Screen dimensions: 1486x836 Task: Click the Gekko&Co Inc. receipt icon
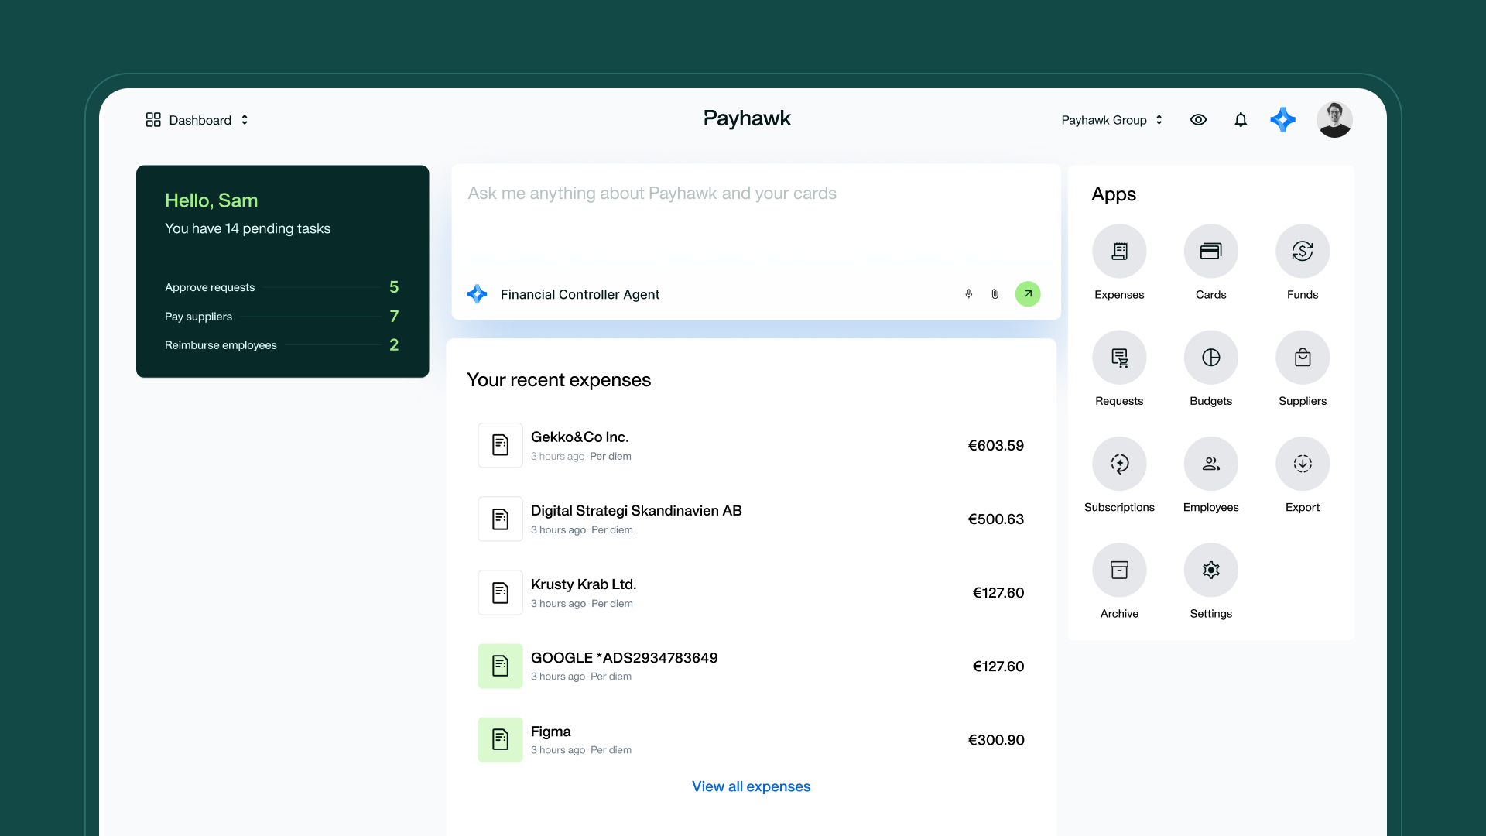500,445
